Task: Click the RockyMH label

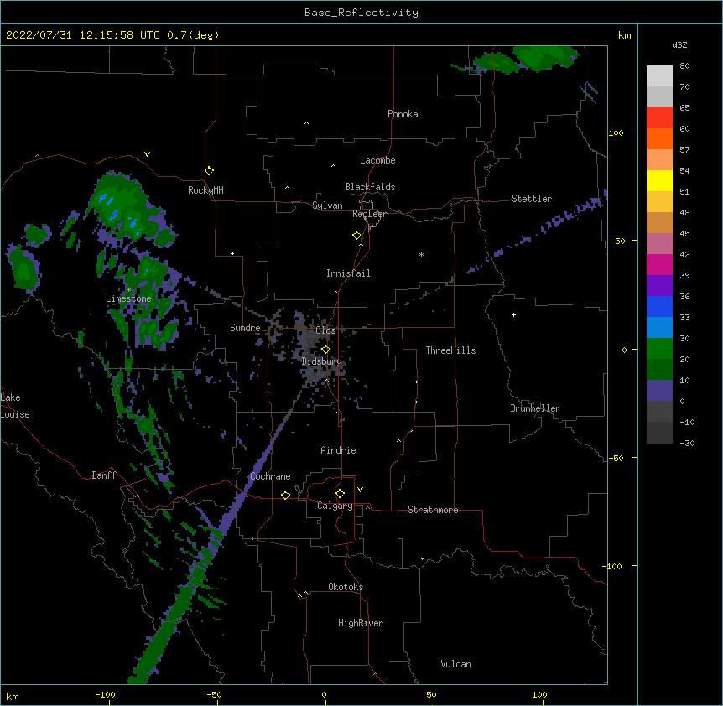Action: click(x=205, y=190)
